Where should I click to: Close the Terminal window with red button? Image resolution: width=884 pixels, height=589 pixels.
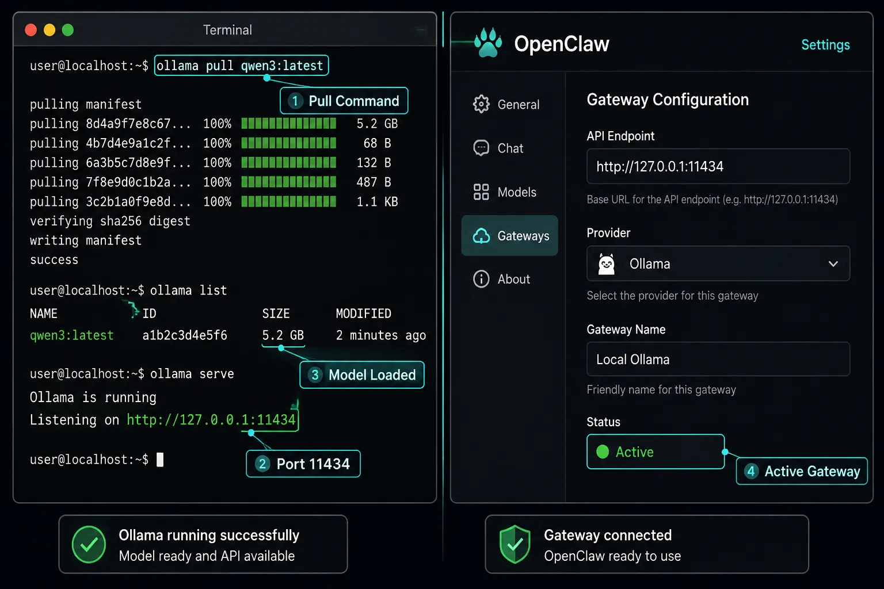tap(31, 30)
